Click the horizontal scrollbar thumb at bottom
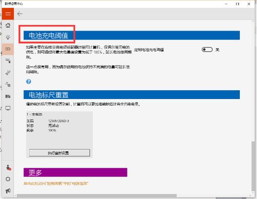 point(97,196)
